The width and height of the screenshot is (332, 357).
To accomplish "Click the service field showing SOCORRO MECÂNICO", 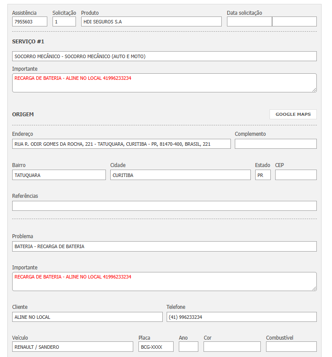I will (164, 56).
